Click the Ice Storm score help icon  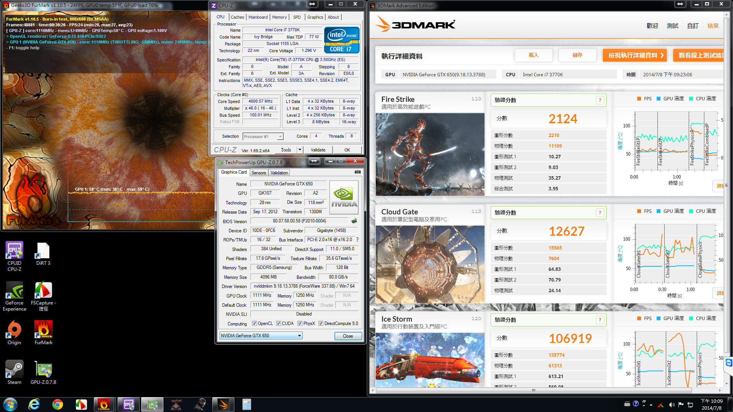(x=600, y=320)
